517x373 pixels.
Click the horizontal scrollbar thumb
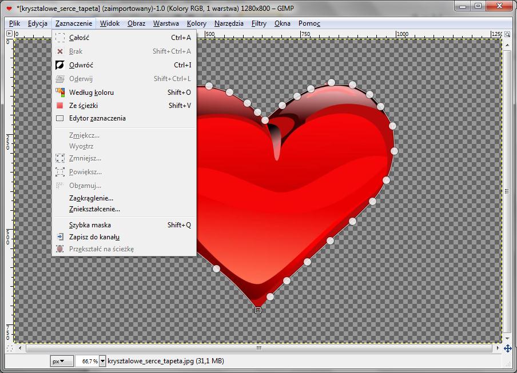(x=259, y=348)
